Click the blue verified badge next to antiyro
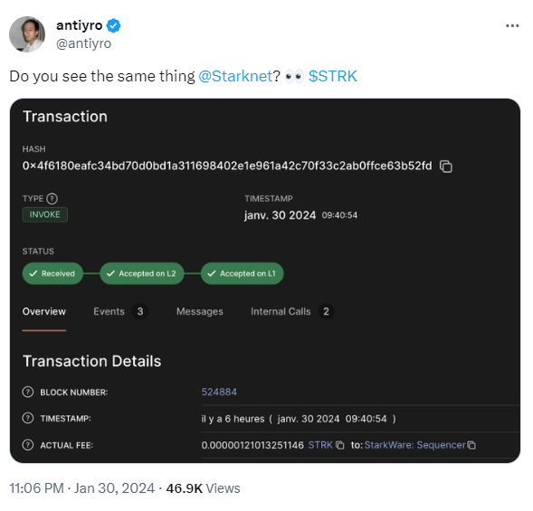The image size is (533, 511). click(113, 26)
